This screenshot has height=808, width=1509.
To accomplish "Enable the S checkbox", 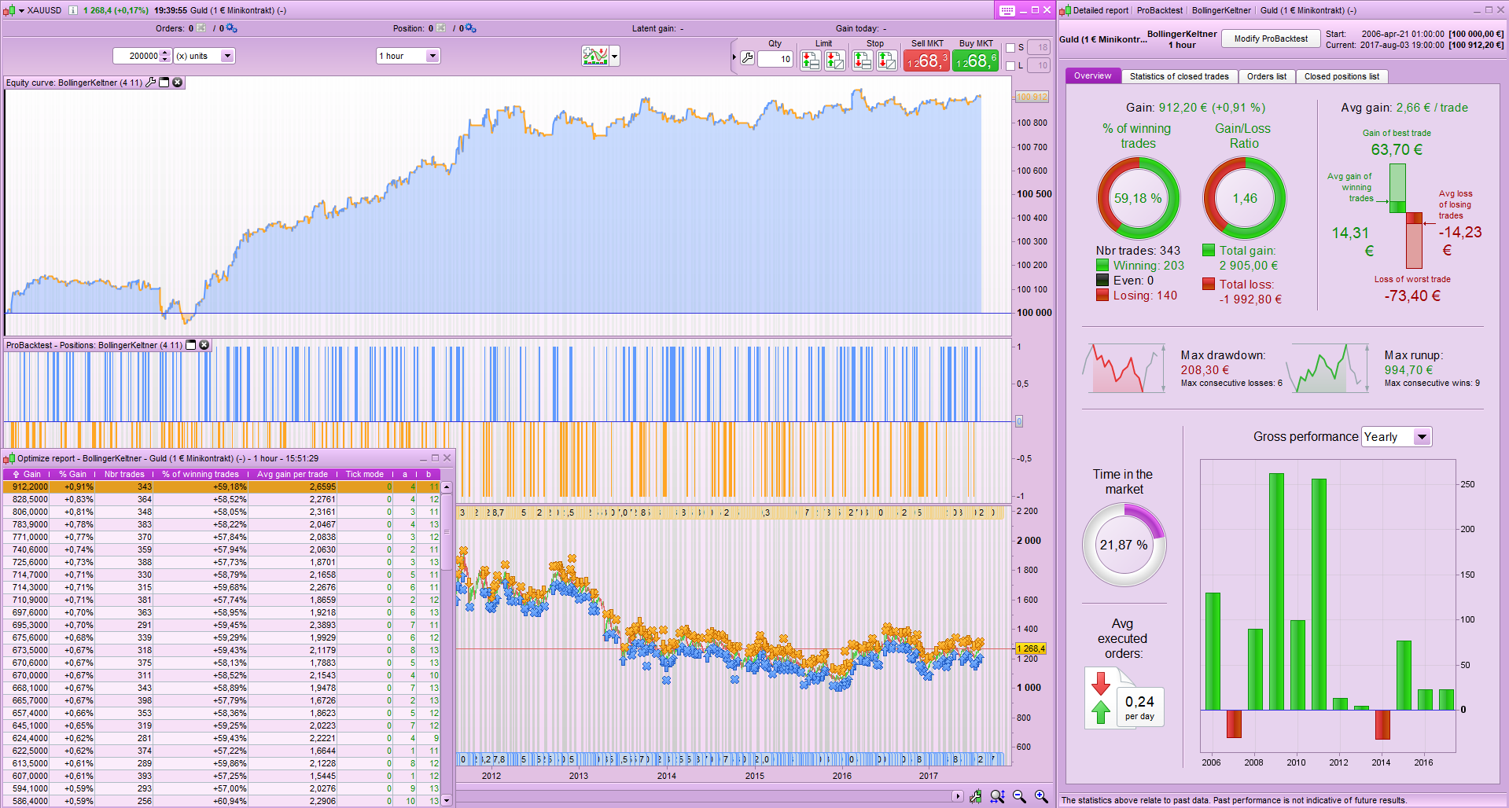I will click(x=1011, y=48).
